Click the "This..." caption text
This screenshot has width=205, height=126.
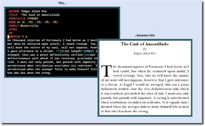(62, 3)
